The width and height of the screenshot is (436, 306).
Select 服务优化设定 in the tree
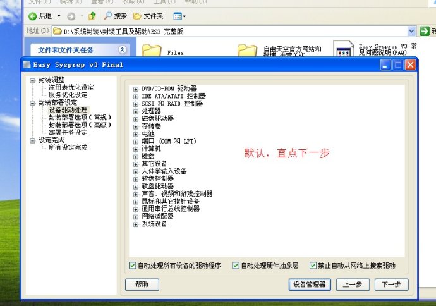(x=68, y=95)
